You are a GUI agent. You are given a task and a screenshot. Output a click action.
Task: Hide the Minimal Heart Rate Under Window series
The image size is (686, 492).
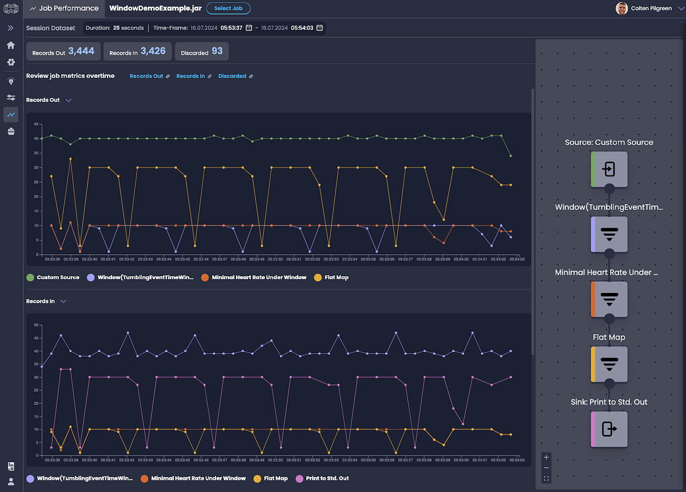coord(254,277)
